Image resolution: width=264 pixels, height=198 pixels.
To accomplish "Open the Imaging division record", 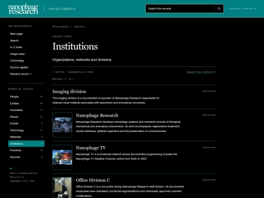I will [69, 91].
